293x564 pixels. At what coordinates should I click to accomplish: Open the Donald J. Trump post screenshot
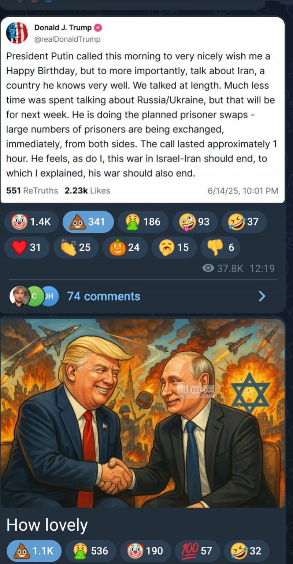tap(143, 110)
